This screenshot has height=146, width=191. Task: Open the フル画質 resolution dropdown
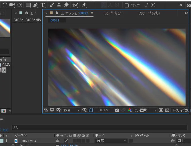[x=145, y=110]
